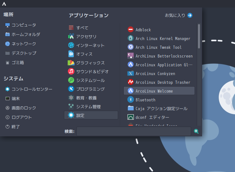This screenshot has height=172, width=235.
Task: Select the インターネット category
Action: click(91, 45)
